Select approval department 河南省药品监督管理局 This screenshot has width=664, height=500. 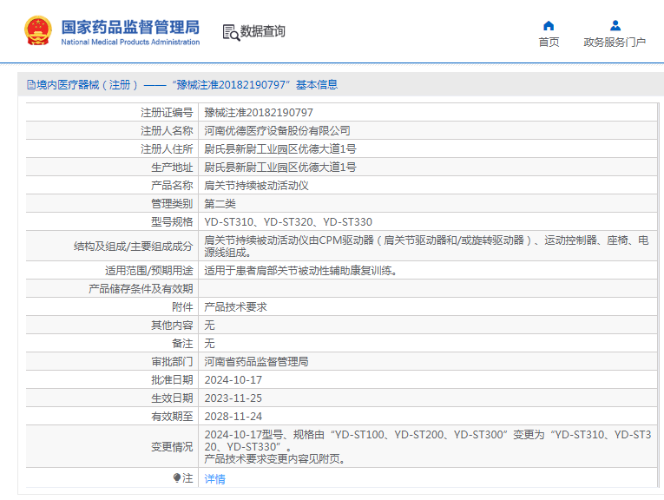coord(256,362)
